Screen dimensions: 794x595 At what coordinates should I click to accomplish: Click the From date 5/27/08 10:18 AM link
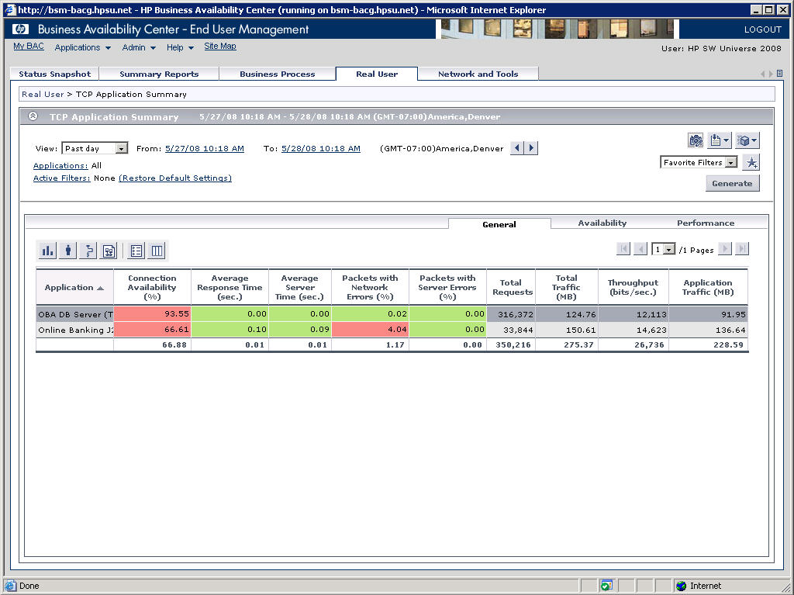tap(205, 148)
